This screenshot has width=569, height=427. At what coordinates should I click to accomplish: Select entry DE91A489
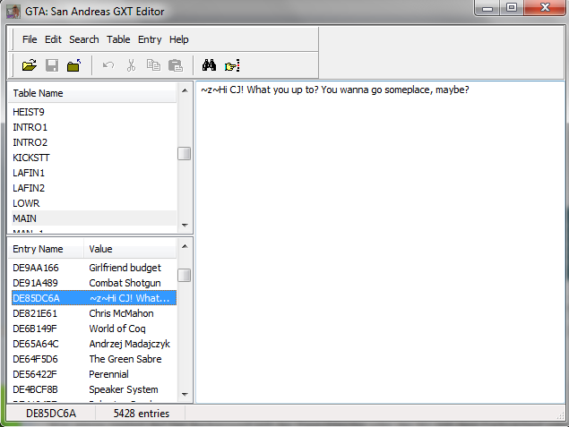(35, 283)
